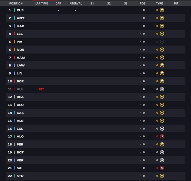
Task: Select driver HAM row name
Action: point(21,58)
